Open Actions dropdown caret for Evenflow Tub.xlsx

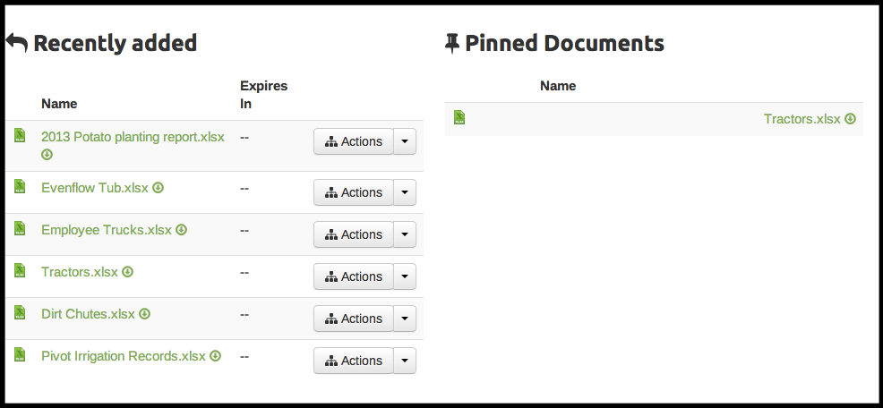(406, 192)
